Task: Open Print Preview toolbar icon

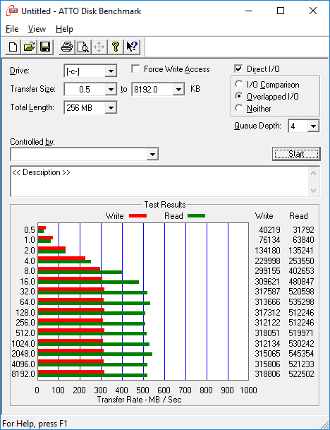Action: (83, 47)
